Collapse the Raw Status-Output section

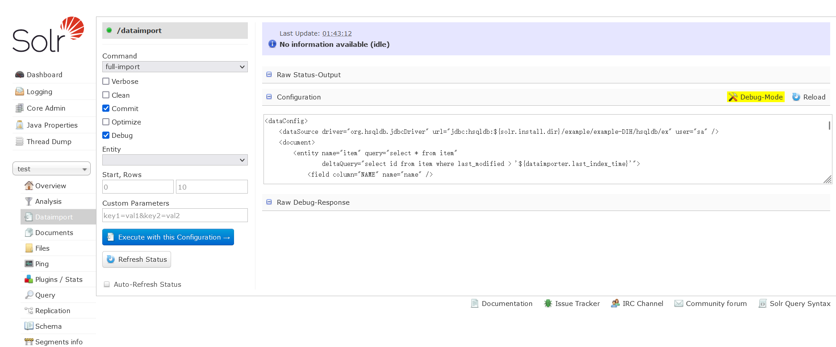click(x=269, y=74)
